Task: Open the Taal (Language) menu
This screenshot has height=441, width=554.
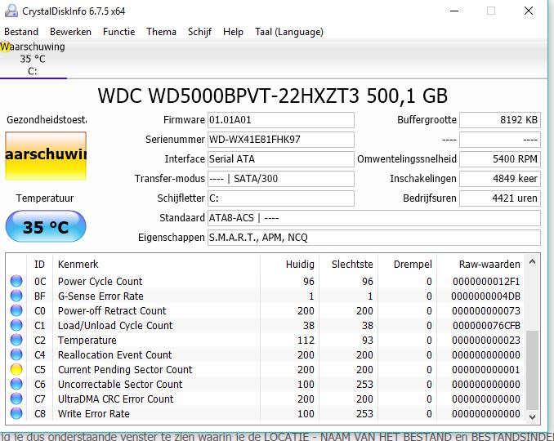Action: (x=289, y=32)
